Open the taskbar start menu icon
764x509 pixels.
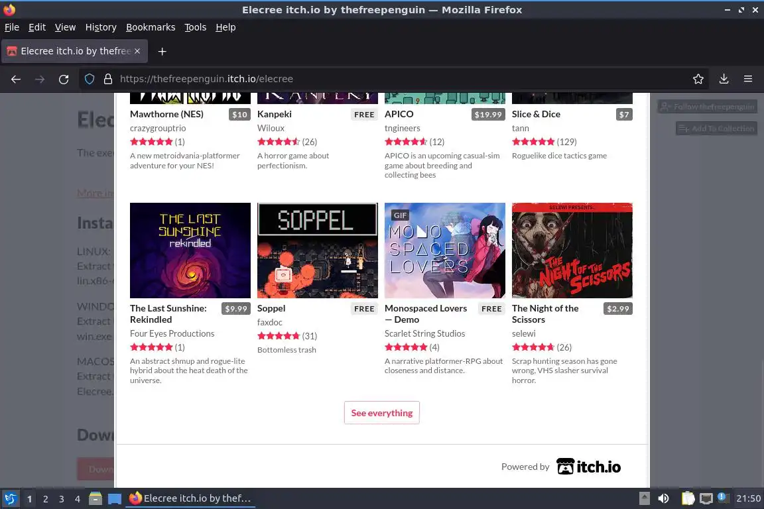pos(10,498)
